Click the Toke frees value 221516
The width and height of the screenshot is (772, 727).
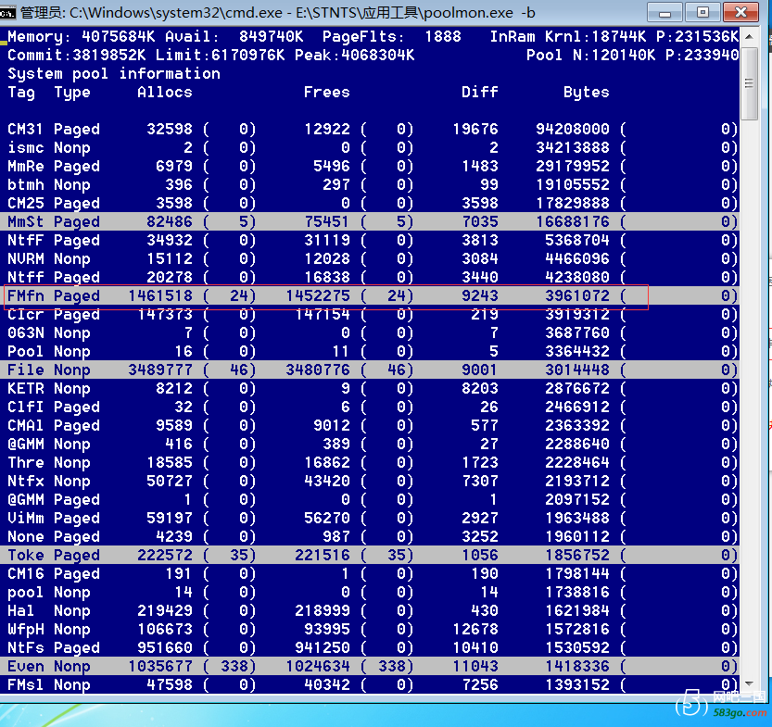tap(323, 556)
